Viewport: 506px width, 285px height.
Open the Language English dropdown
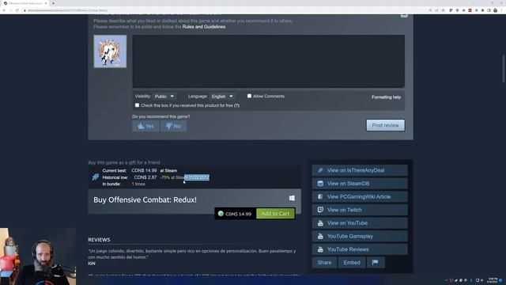222,97
